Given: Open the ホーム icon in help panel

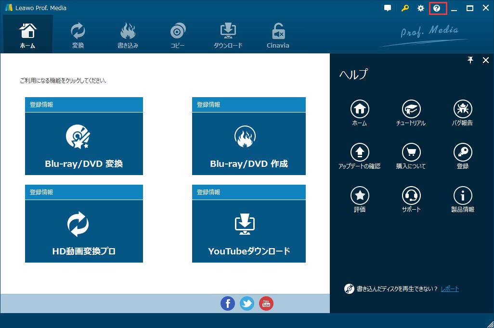Looking at the screenshot, I should 359,109.
